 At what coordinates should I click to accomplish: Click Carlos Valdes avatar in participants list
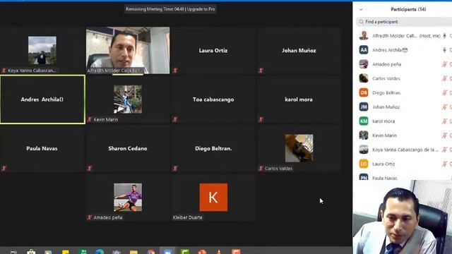pos(364,78)
